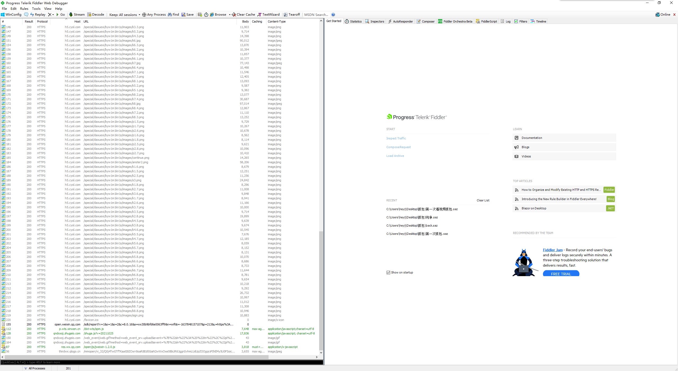
Task: Click Any Process target picker
Action: coord(154,15)
